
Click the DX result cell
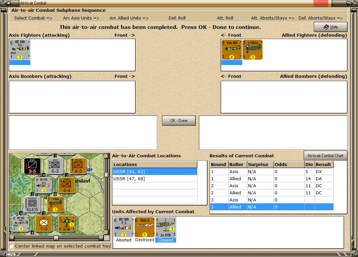tap(324, 171)
